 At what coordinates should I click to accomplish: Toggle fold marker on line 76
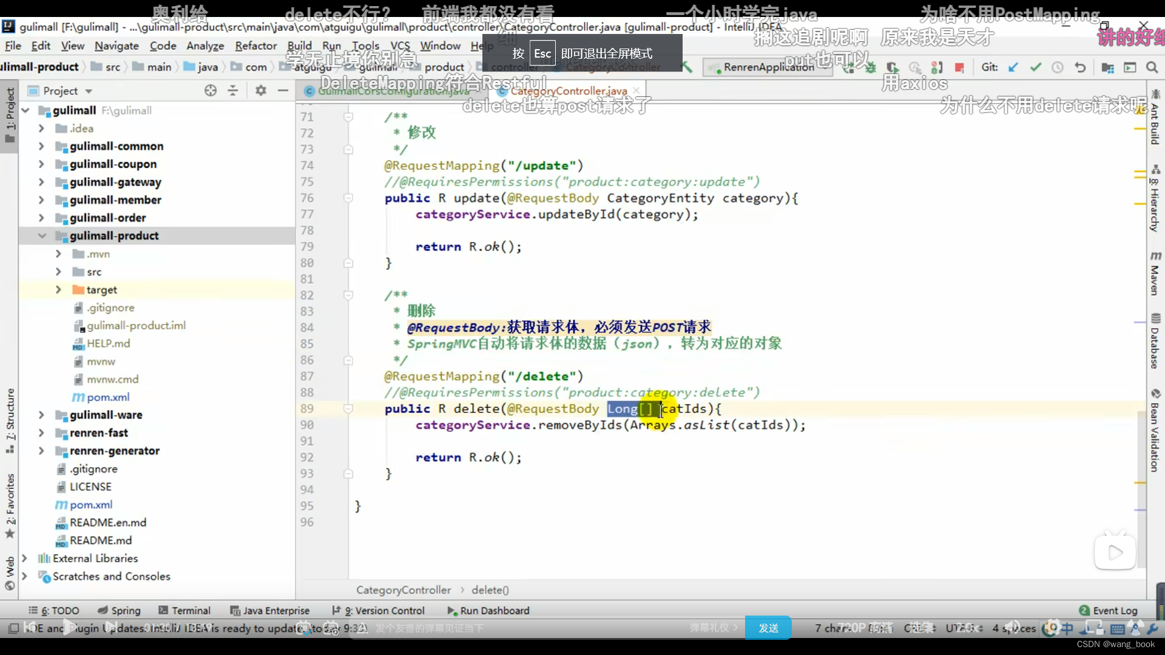pyautogui.click(x=348, y=198)
